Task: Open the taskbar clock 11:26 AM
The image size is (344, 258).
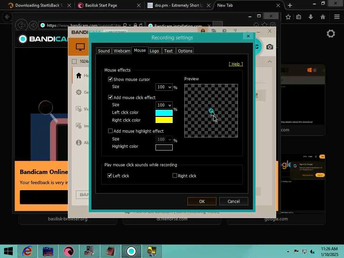Action: [329, 252]
